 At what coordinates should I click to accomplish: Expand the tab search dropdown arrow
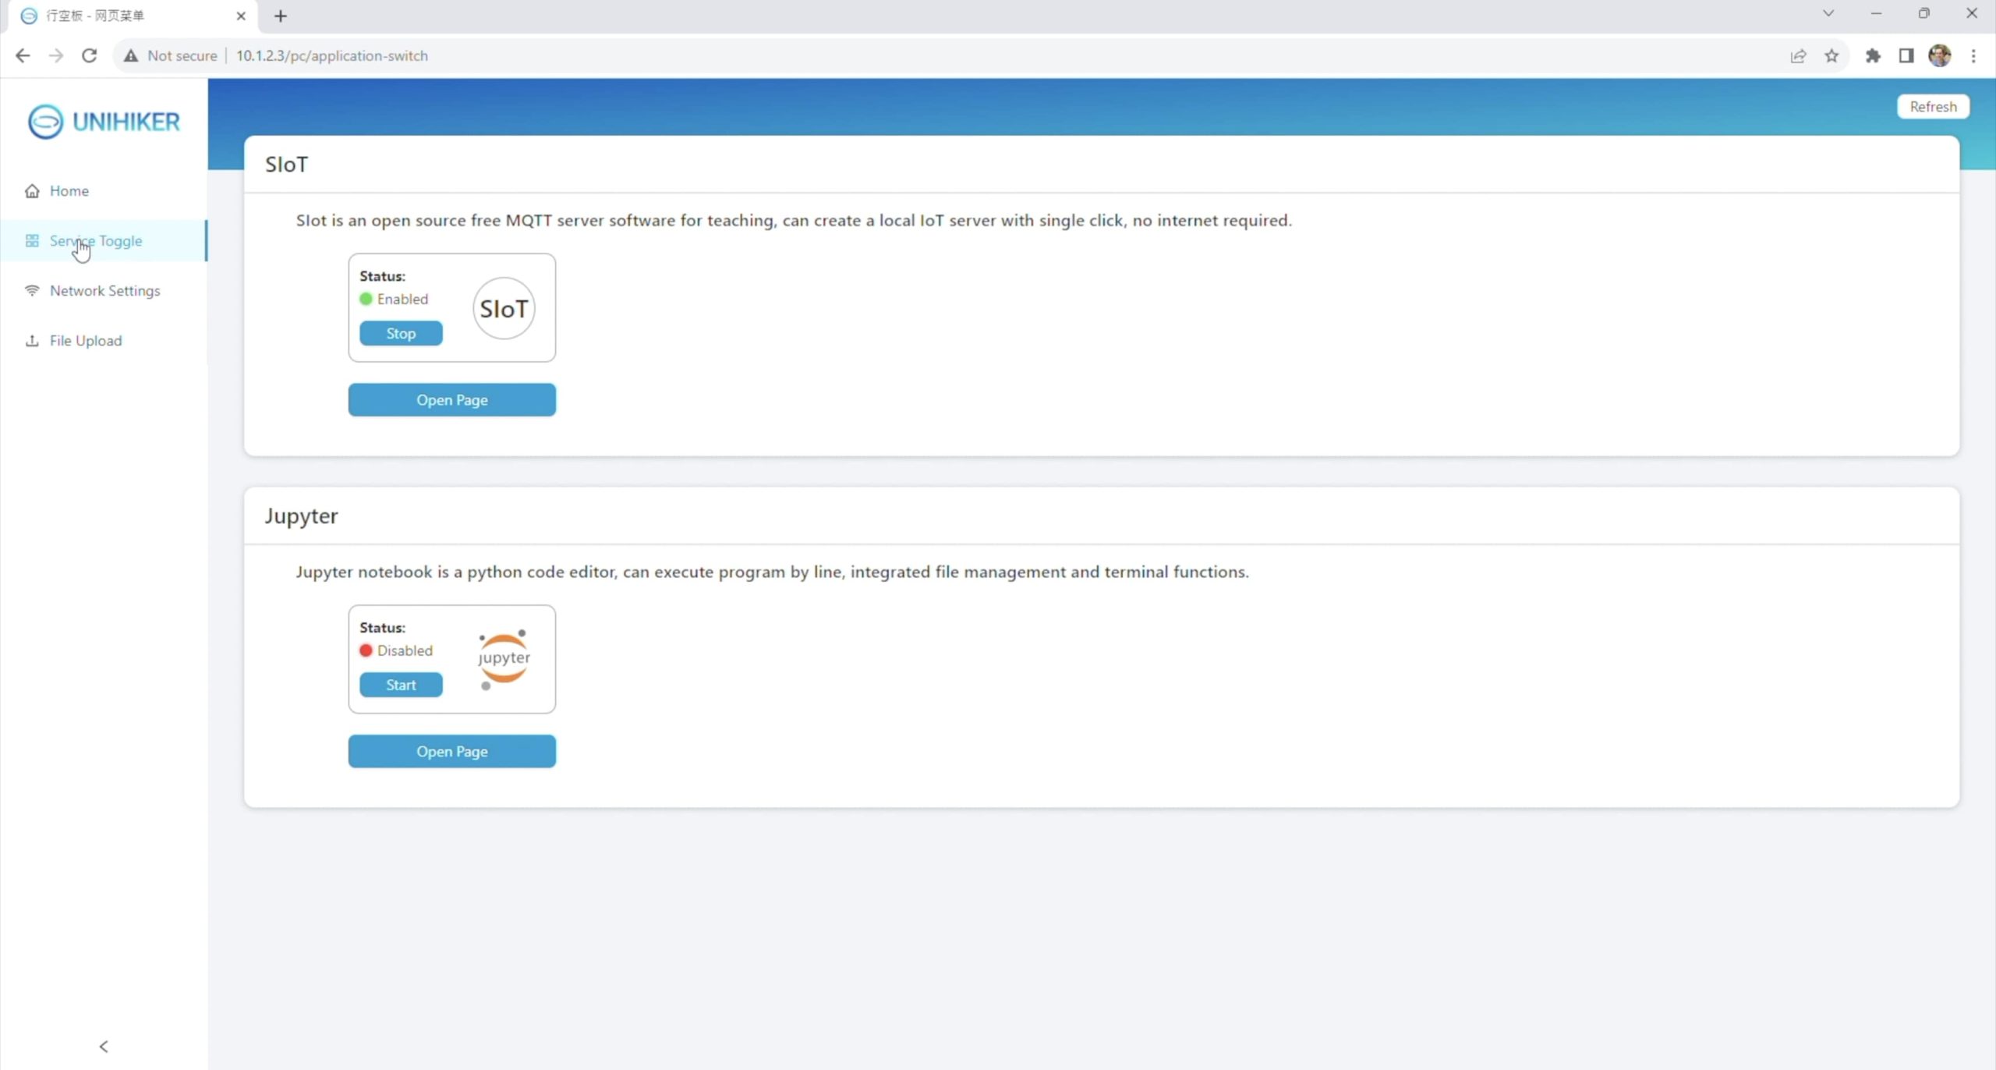[1828, 13]
